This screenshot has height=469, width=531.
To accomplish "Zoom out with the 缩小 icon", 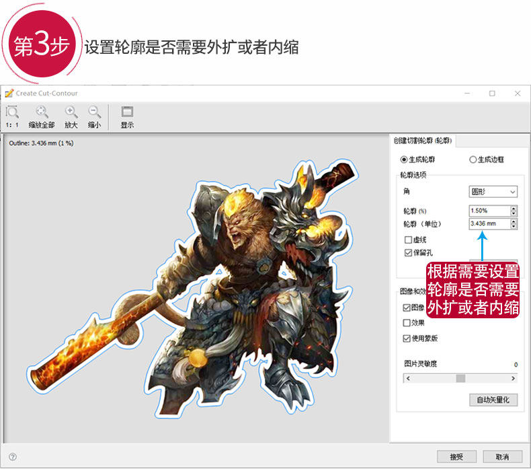I will (95, 116).
